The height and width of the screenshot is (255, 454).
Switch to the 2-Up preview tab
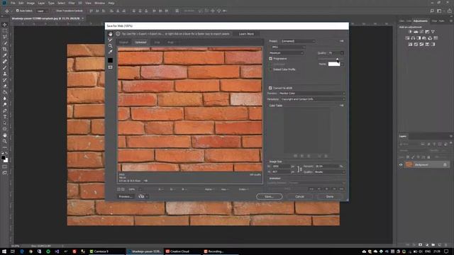click(157, 42)
